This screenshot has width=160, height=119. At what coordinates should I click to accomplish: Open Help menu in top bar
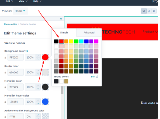37,1
